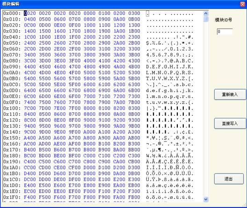Click the 直接写入 write button
Screen dimensions: 247x208
click(230, 124)
